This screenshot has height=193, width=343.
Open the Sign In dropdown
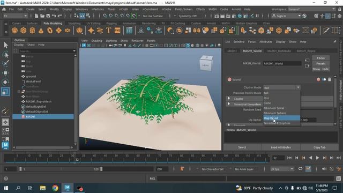[x=287, y=16]
